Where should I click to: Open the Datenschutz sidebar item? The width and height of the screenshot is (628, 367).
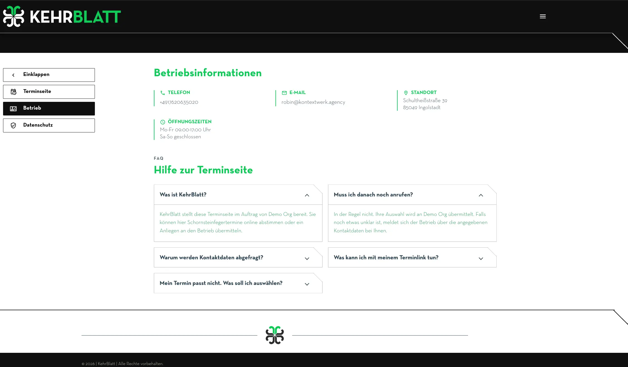pyautogui.click(x=49, y=125)
